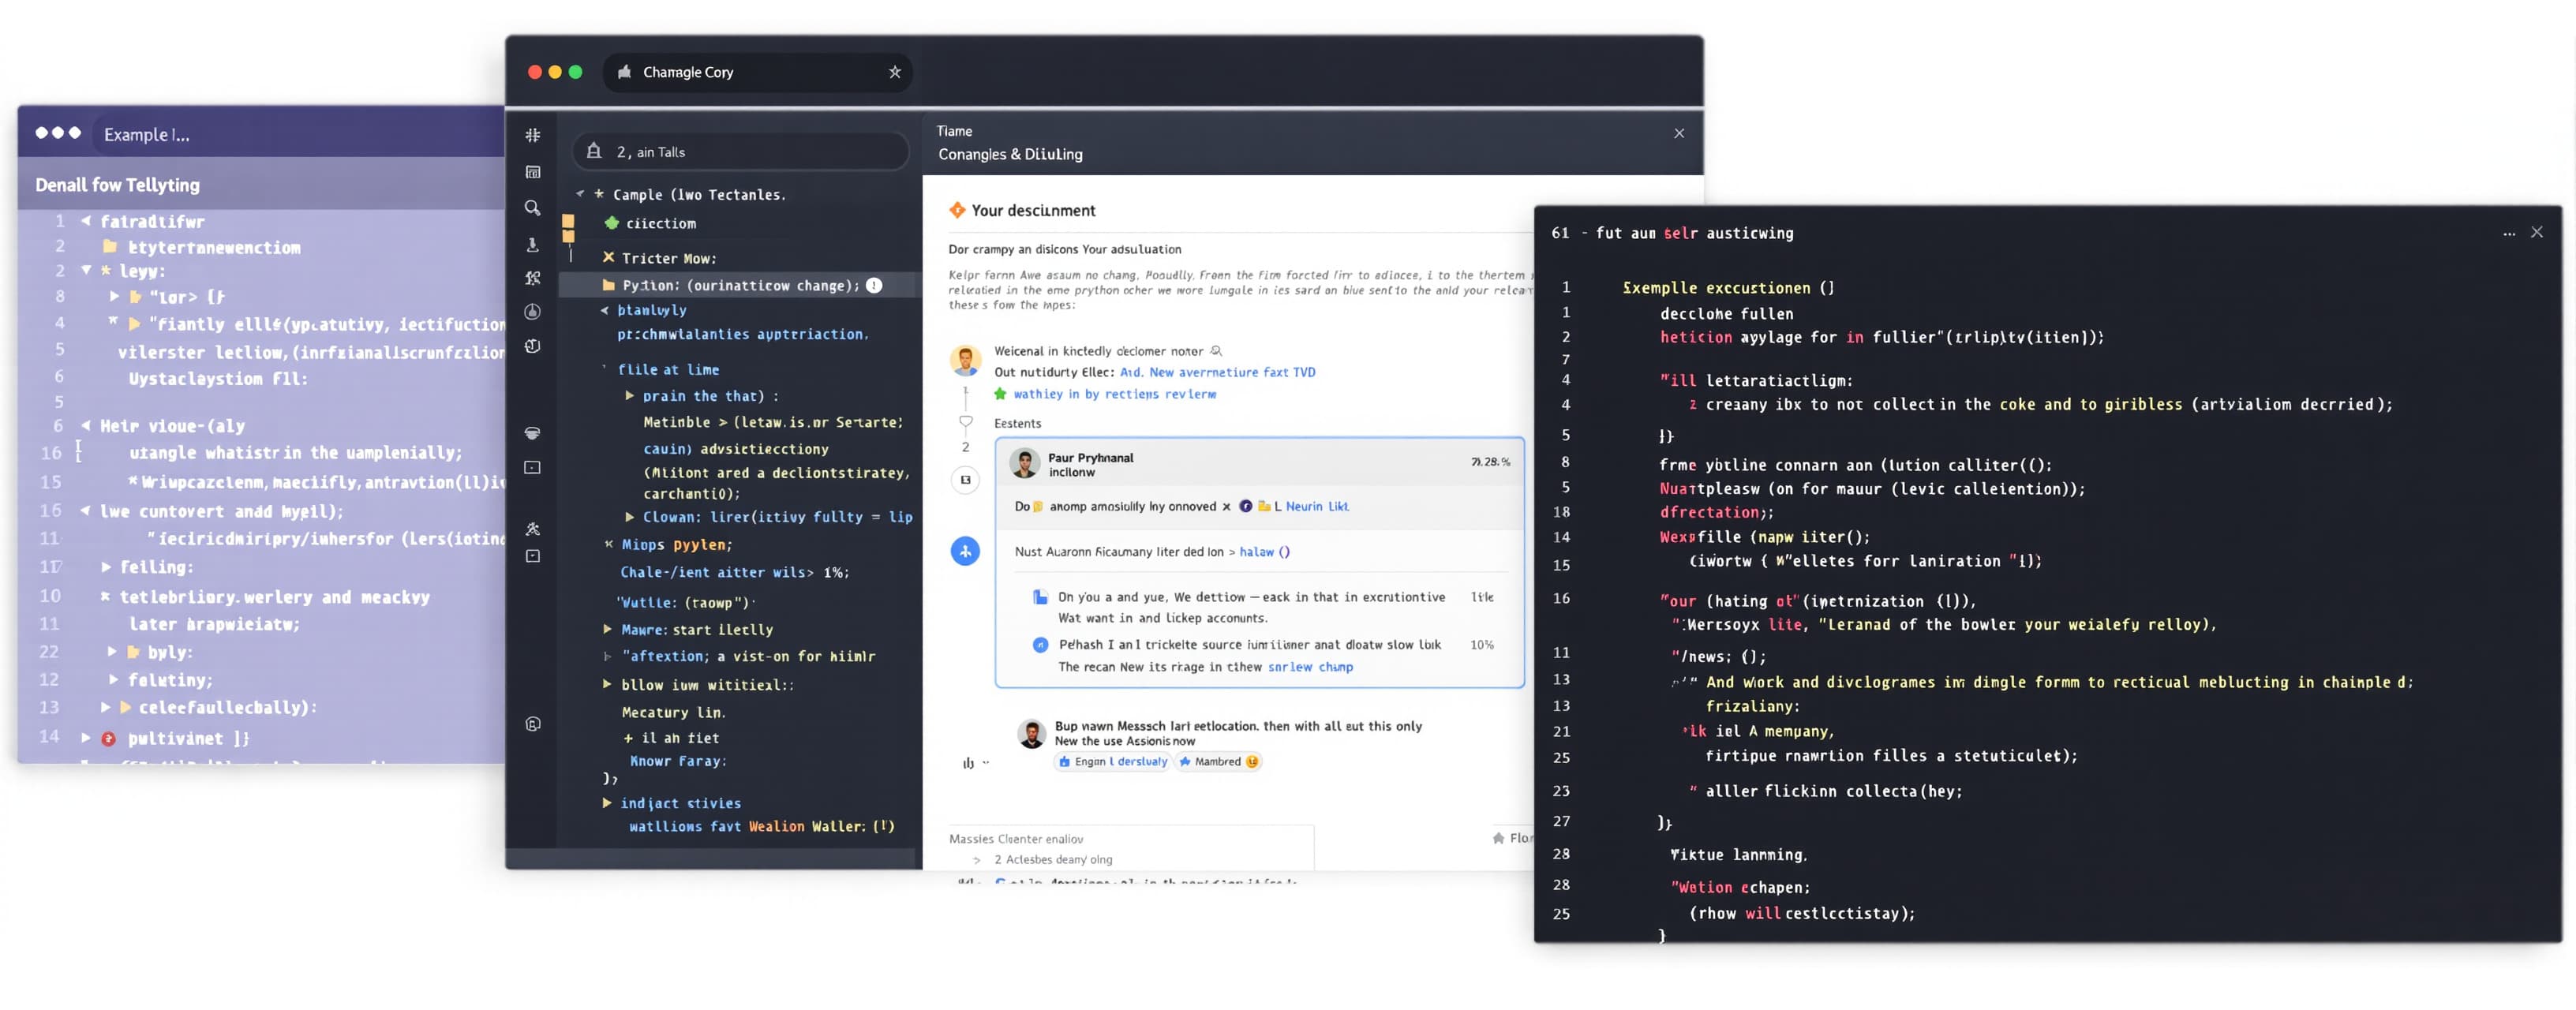Click the ellipsis icon in the dark code window header
Viewport: 2576px width, 1010px height.
click(x=2509, y=233)
